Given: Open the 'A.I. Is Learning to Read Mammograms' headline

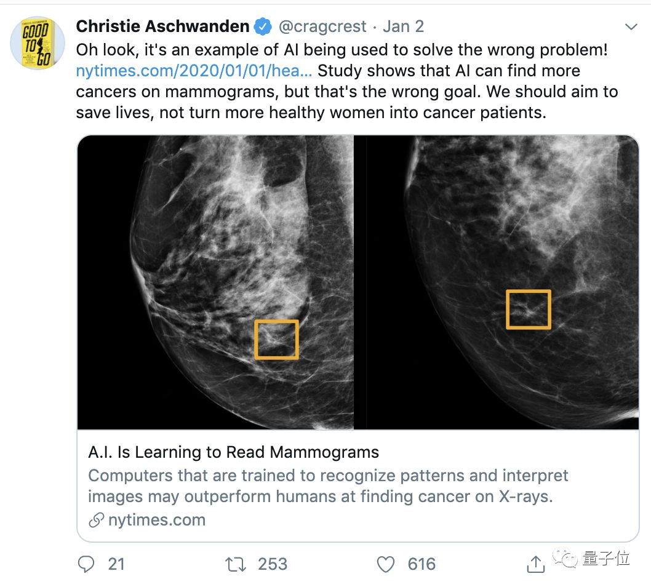Looking at the screenshot, I should pyautogui.click(x=233, y=453).
